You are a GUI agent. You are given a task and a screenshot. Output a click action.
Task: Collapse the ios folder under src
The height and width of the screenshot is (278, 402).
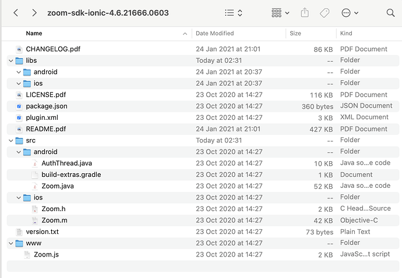click(x=19, y=198)
